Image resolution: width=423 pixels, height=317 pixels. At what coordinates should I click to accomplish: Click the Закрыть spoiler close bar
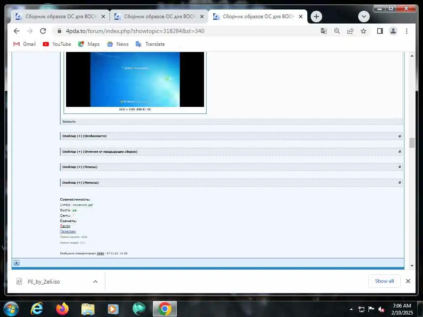pyautogui.click(x=231, y=122)
